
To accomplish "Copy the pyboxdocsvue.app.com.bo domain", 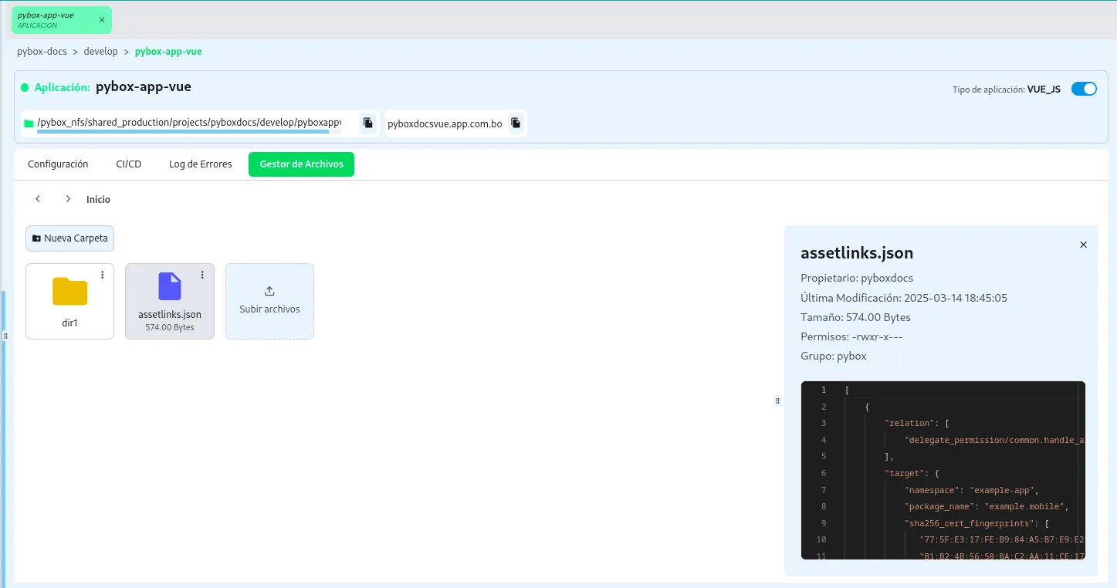I will click(x=516, y=123).
